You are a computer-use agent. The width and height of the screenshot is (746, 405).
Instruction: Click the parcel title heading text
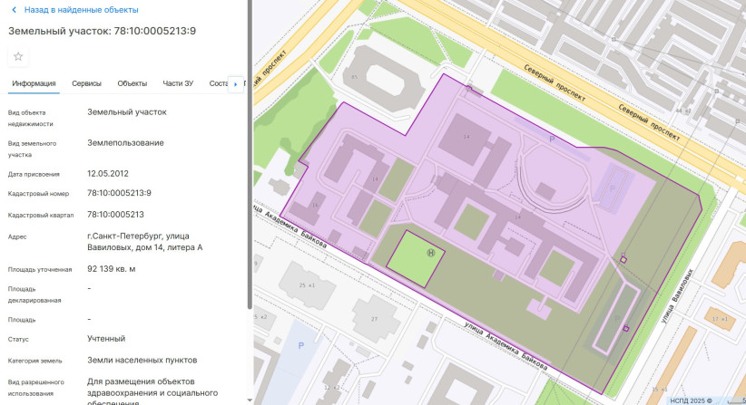(102, 32)
